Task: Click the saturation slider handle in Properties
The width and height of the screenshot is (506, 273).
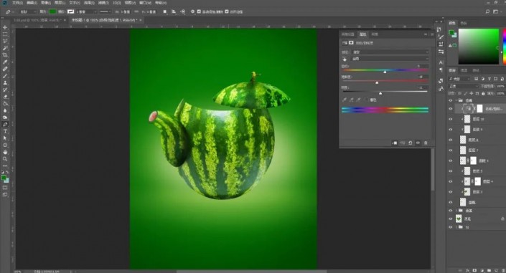Action: [x=377, y=82]
